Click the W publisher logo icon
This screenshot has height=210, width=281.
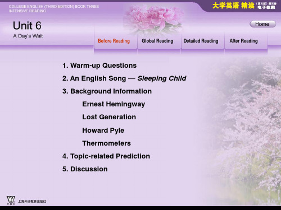click(x=11, y=200)
